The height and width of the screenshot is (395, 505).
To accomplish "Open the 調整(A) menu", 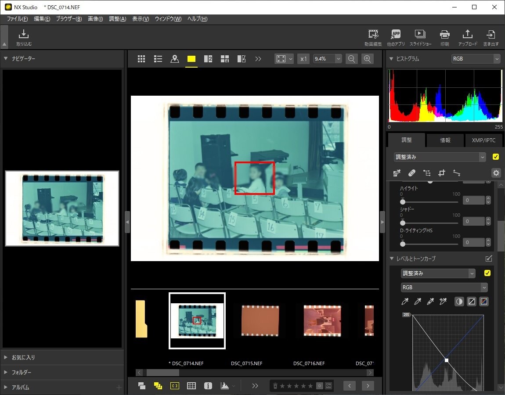I will coord(117,19).
